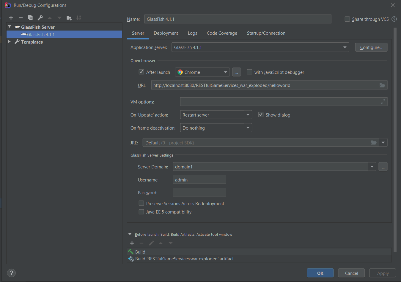
Task: Enable the Share through VCS checkbox
Action: tap(347, 19)
